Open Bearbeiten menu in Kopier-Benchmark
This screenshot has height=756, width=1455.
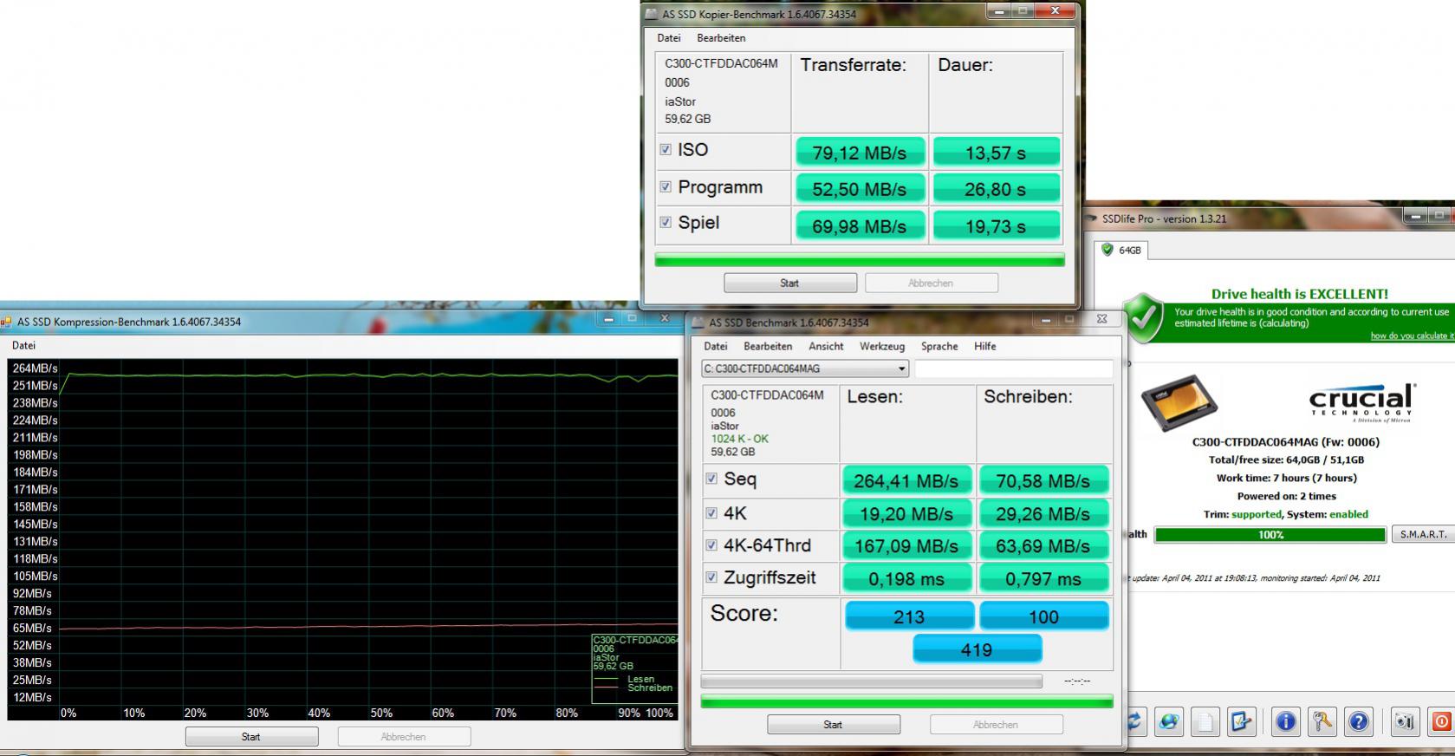721,38
